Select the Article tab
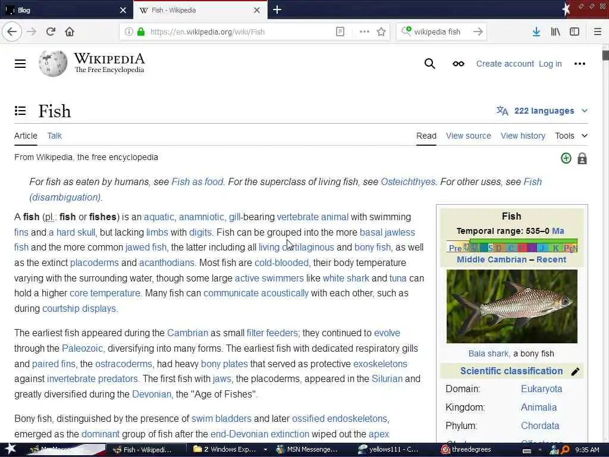This screenshot has width=609, height=457. 26,136
